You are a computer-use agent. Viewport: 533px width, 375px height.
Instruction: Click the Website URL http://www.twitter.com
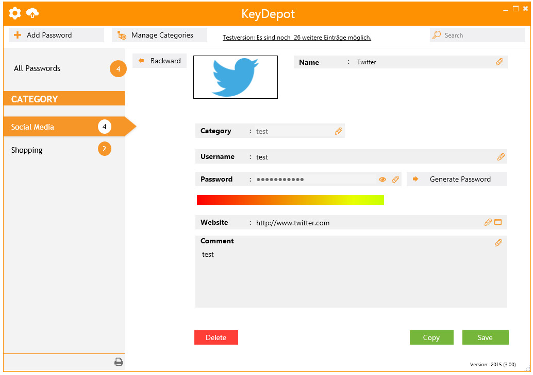pos(293,223)
